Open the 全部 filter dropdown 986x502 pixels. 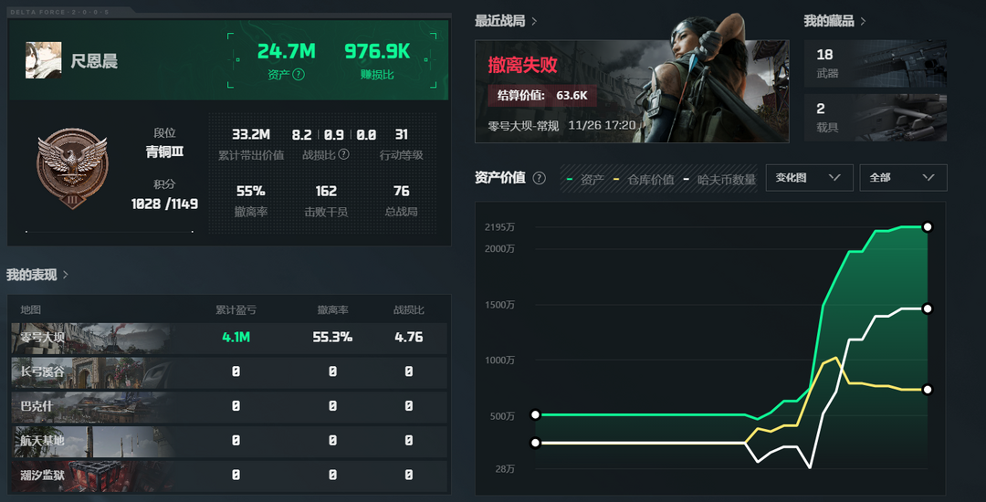point(902,178)
